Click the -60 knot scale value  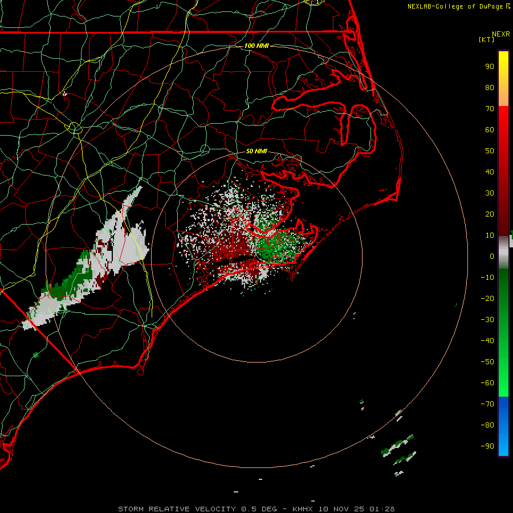click(x=487, y=383)
